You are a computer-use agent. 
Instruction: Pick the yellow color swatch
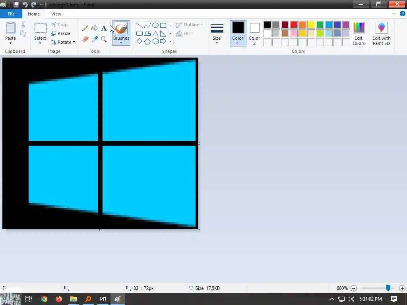311,25
